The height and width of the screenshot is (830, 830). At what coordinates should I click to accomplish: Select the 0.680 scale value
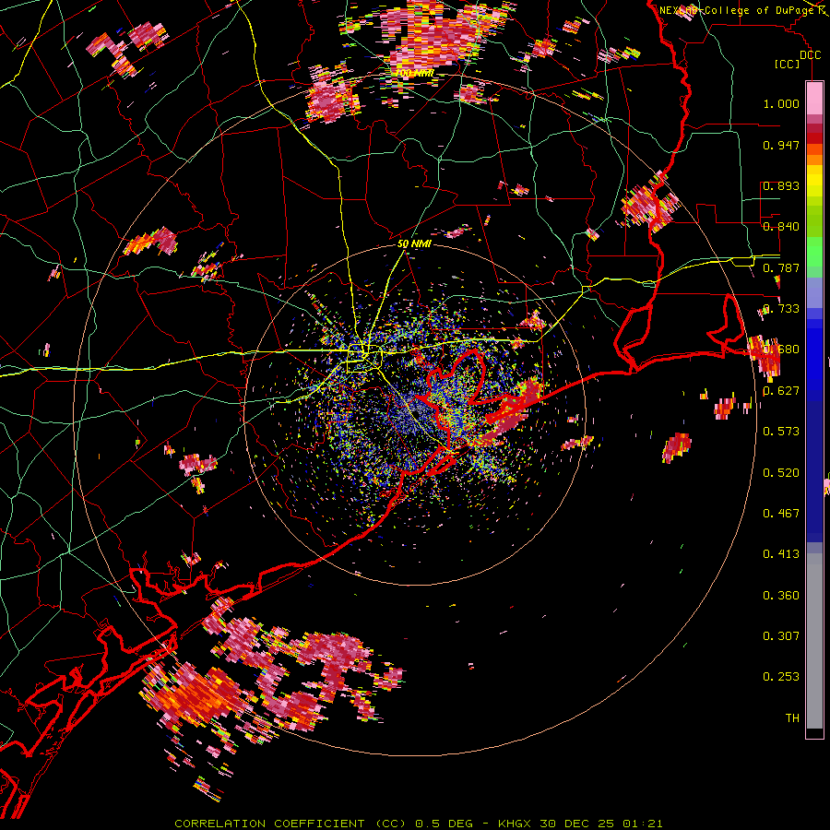[x=781, y=350]
